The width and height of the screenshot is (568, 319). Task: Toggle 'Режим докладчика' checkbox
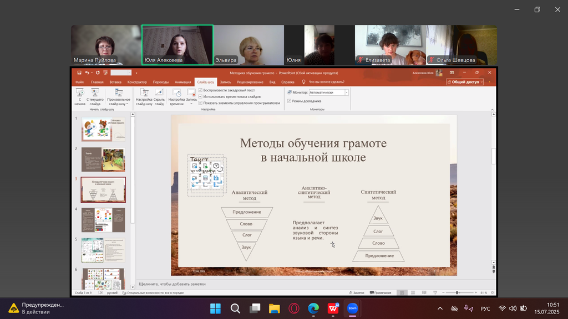tap(289, 101)
